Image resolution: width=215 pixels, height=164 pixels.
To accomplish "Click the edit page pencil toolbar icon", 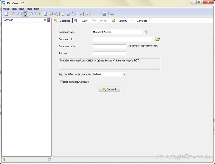I will pos(68,14).
